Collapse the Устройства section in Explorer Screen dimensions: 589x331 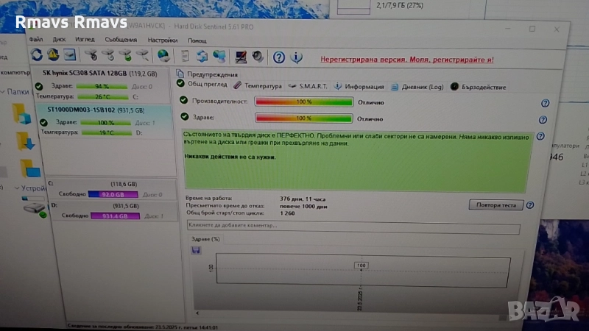18,188
